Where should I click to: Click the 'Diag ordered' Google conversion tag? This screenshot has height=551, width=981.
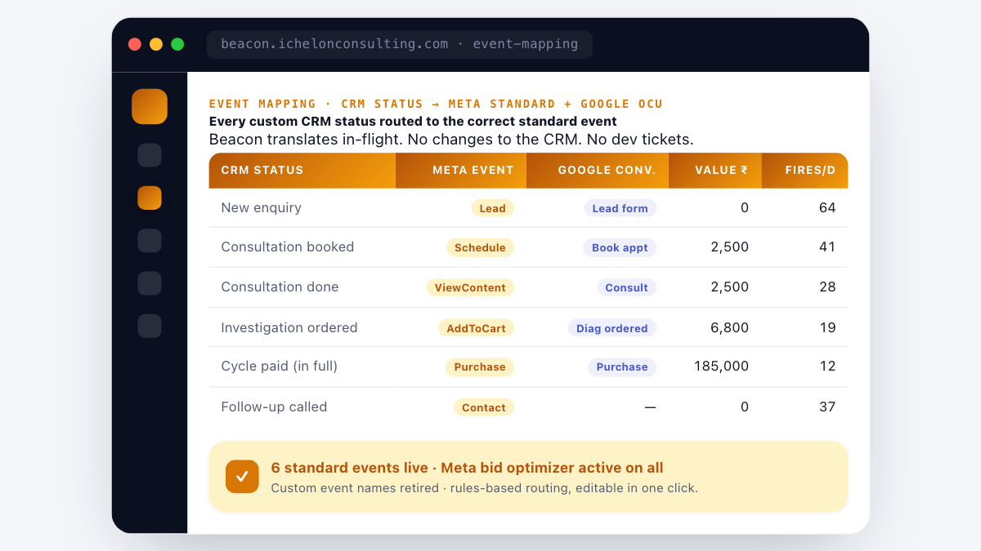611,328
